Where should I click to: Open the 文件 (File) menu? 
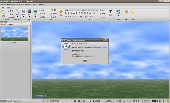[3, 5]
